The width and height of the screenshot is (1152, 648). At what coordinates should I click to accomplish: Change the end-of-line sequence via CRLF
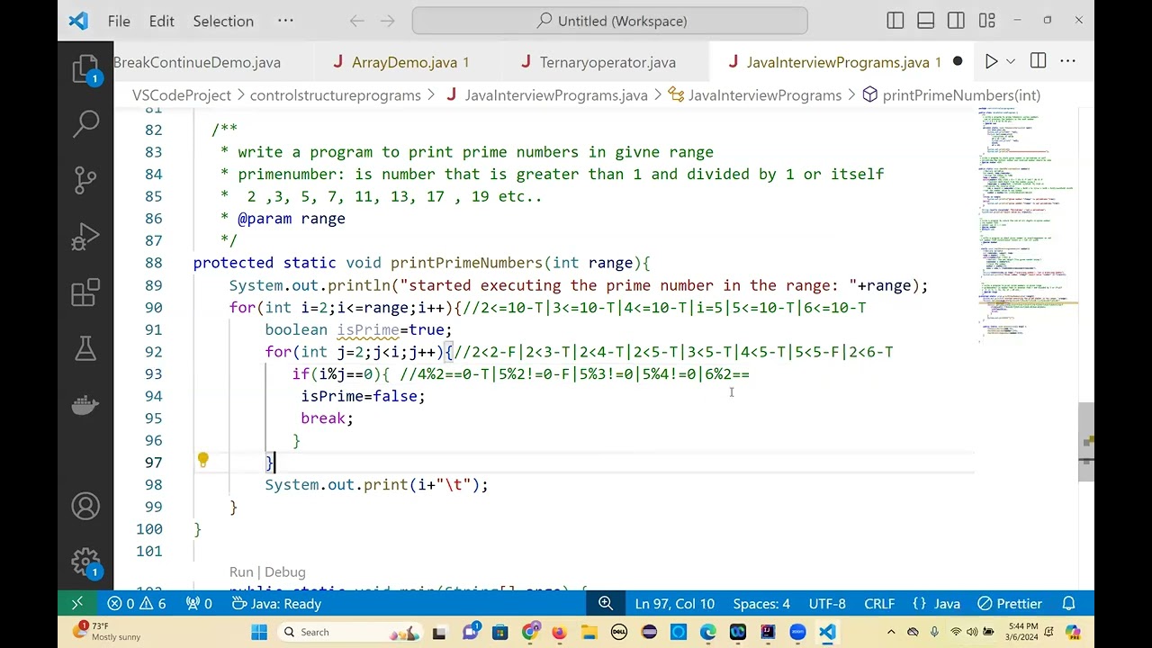(879, 604)
